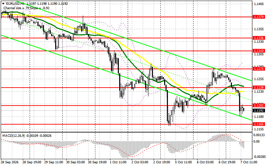The width and height of the screenshot is (266, 166).
Task: Click the "29 Sep 11:00" time axis label
Action: click(53, 162)
